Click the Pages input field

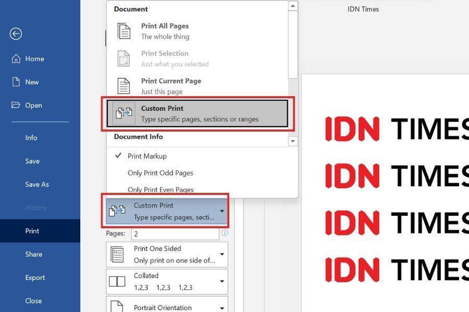[175, 234]
